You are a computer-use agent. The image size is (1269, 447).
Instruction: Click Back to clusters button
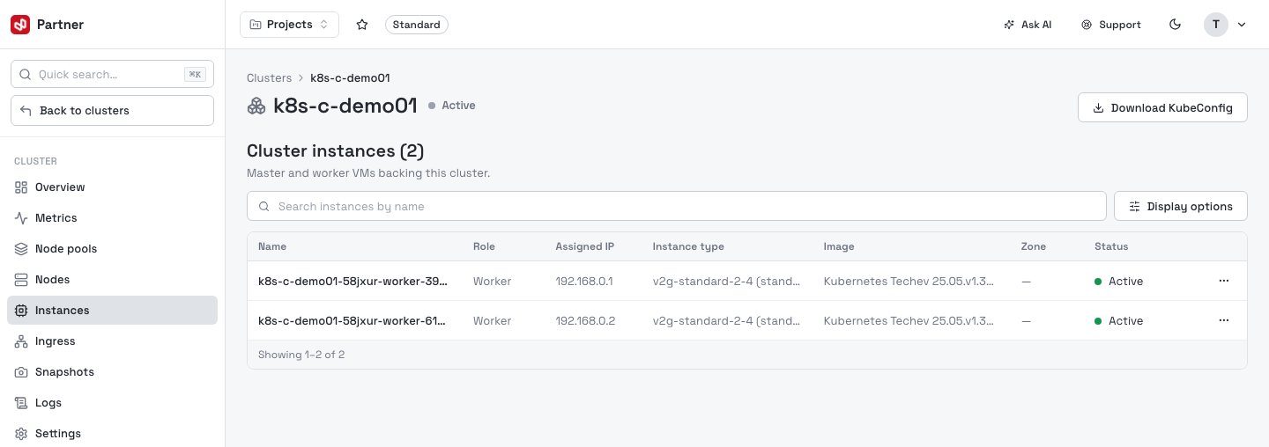point(112,111)
